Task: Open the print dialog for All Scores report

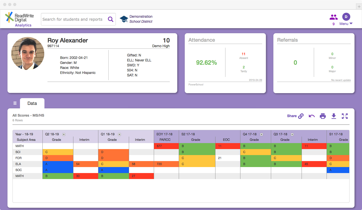Action: pos(323,116)
